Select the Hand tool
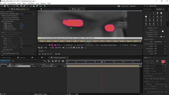This screenshot has height=95, width=169. coord(5,6)
